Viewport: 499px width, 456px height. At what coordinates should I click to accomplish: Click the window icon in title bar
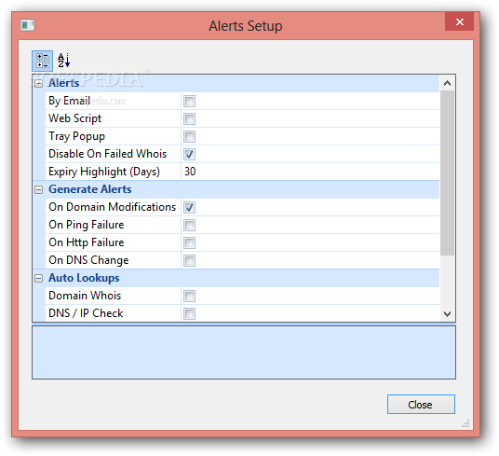coord(28,25)
